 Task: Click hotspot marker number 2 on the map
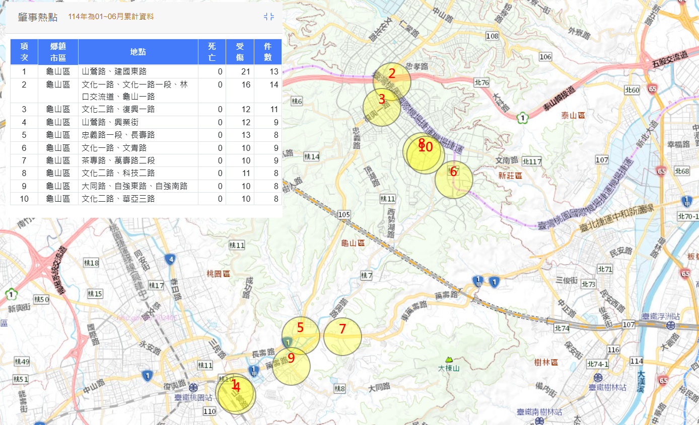click(392, 80)
